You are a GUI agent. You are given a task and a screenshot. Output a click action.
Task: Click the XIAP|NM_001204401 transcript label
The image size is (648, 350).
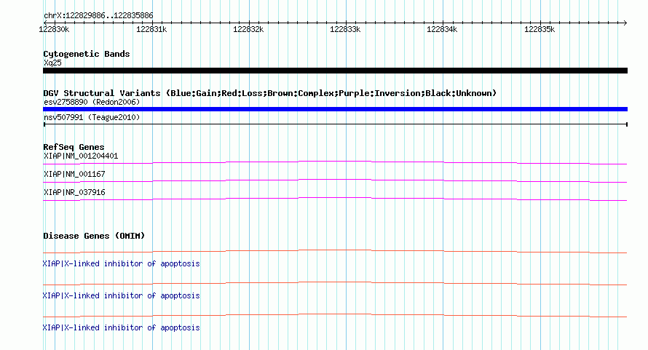coord(81,156)
